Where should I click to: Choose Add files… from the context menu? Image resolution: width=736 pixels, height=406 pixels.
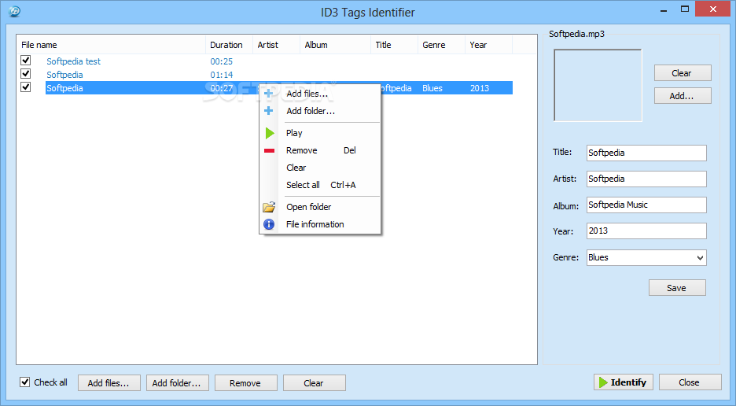coord(320,94)
